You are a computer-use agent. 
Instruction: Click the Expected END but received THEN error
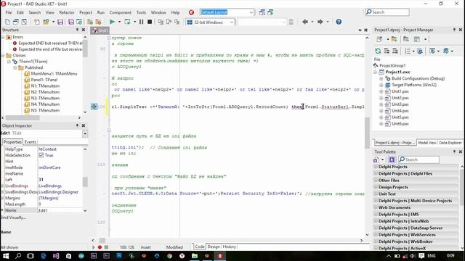(50, 43)
